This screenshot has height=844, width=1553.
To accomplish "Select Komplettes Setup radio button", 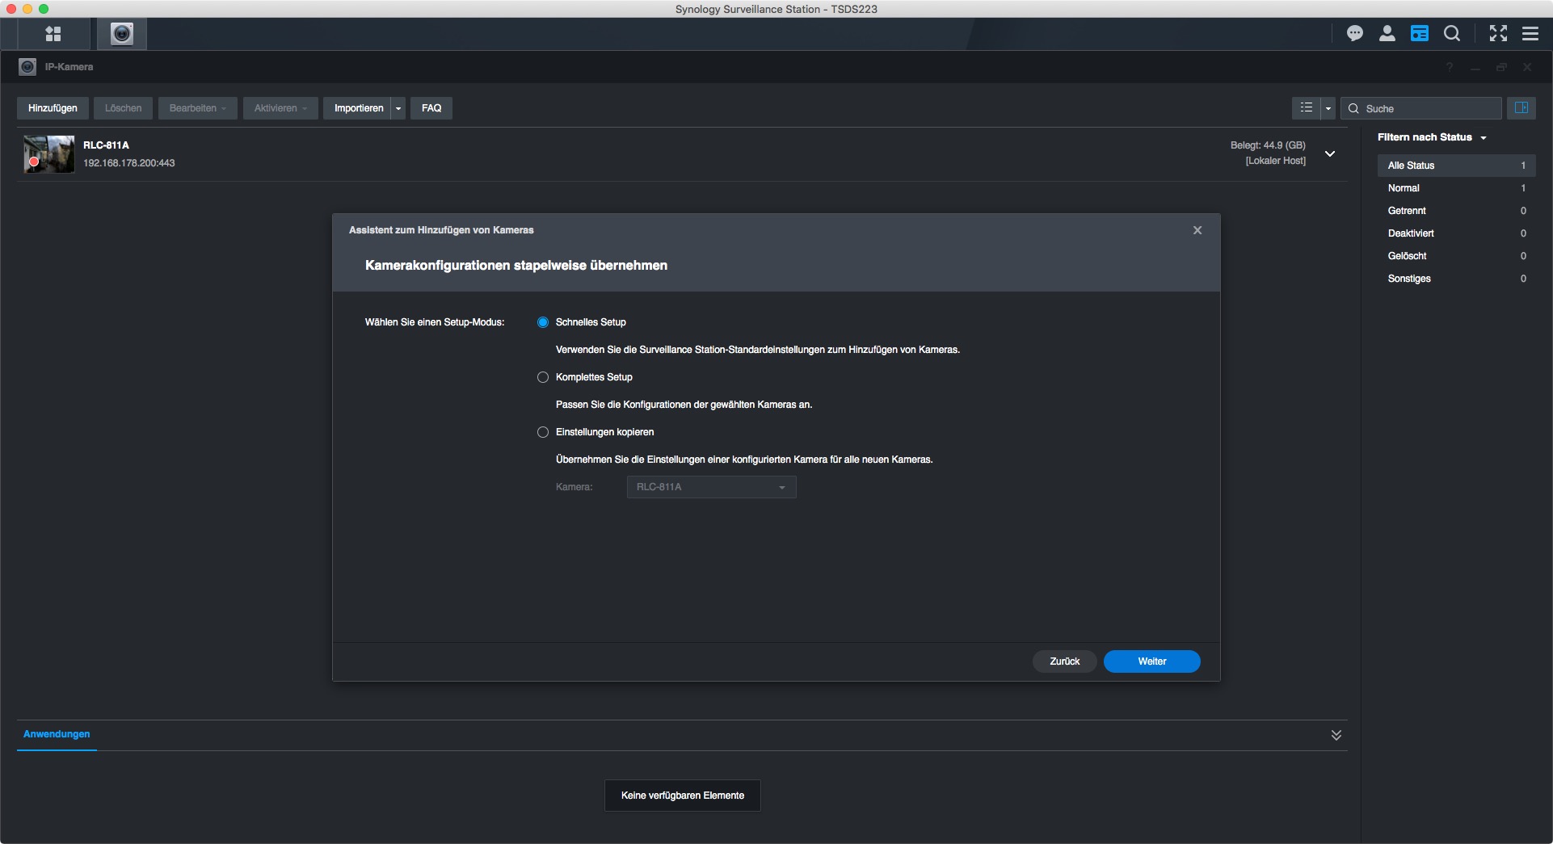I will pyautogui.click(x=543, y=377).
